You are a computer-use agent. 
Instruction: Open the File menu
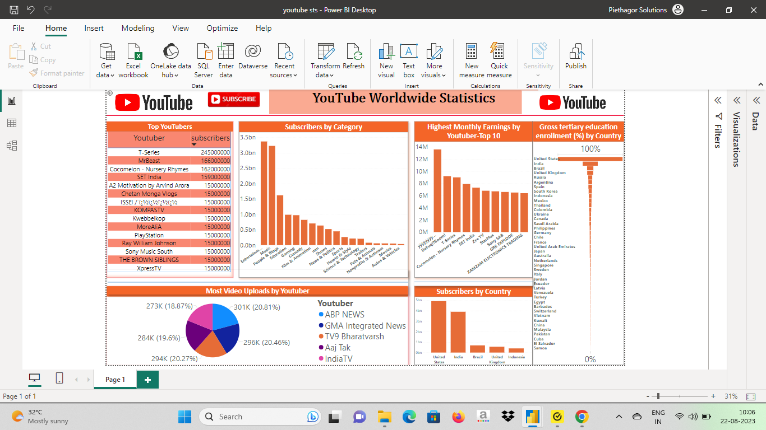tap(19, 28)
